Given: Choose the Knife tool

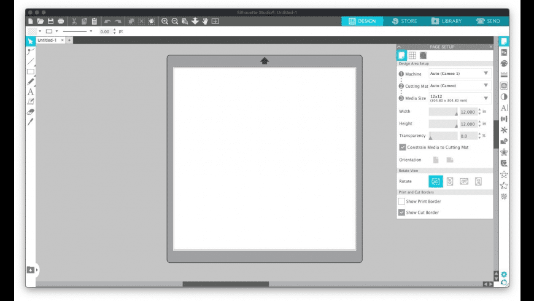Looking at the screenshot, I should tap(31, 122).
